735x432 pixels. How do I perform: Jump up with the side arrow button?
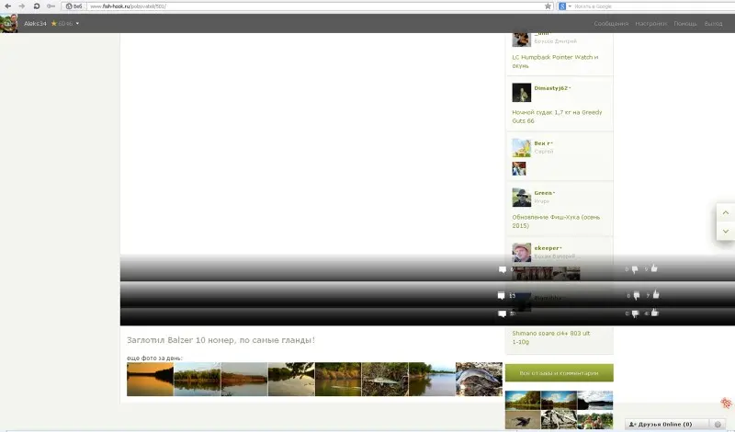click(x=726, y=213)
